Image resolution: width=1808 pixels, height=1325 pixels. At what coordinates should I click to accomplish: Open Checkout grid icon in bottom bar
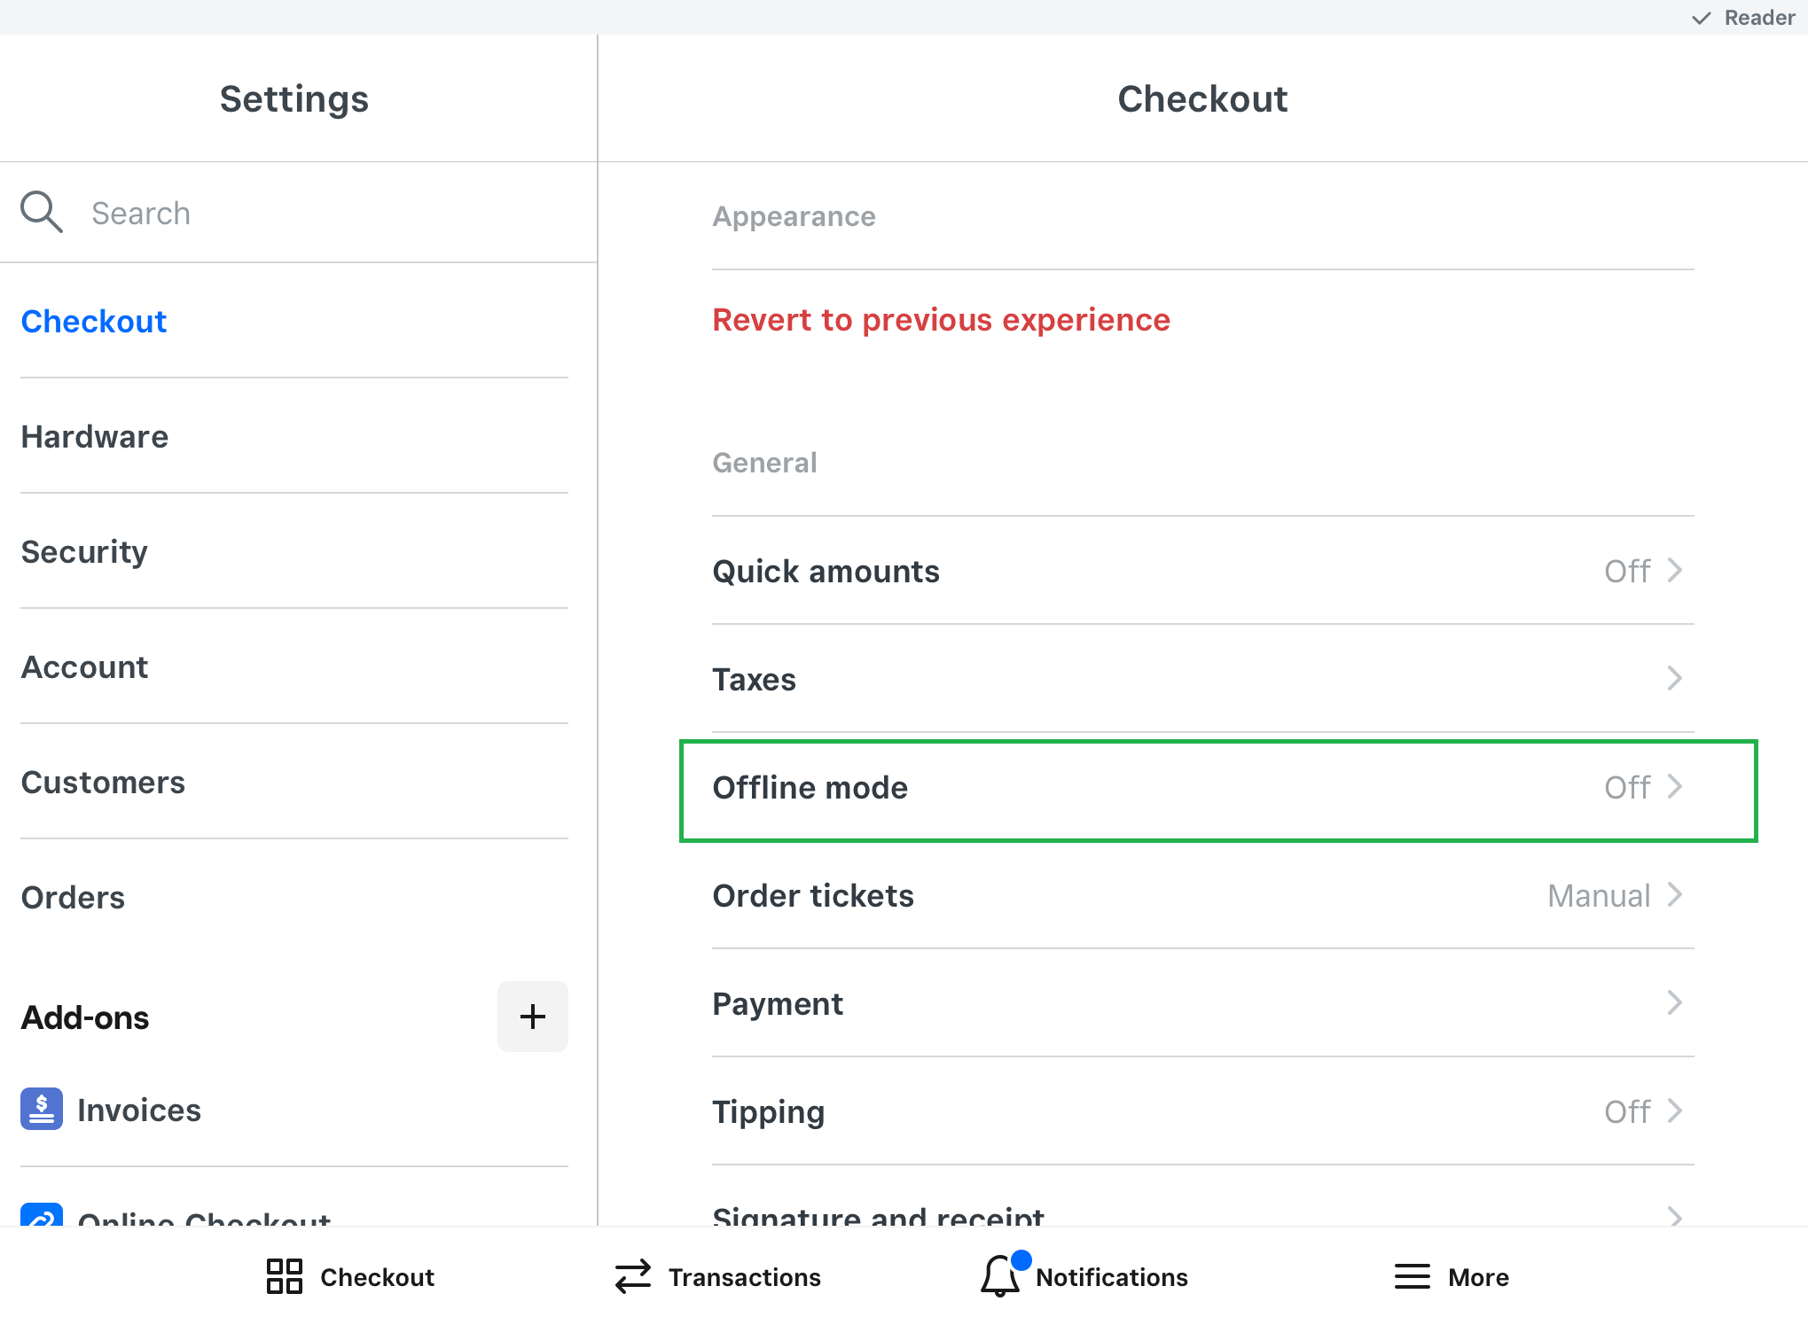(285, 1276)
